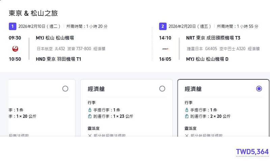Click the blue segment 2 badge

coord(163,26)
